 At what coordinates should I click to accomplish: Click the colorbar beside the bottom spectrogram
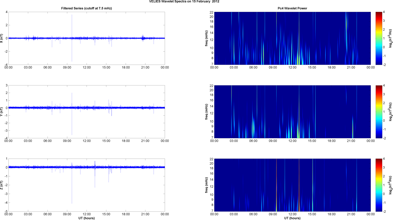379,185
